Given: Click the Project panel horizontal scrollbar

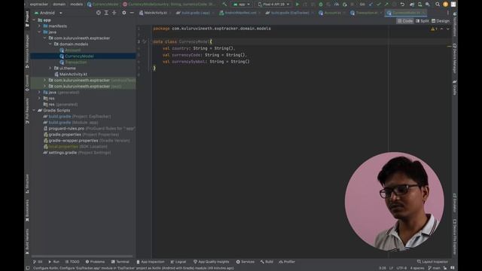Looking at the screenshot, I should click(x=82, y=256).
